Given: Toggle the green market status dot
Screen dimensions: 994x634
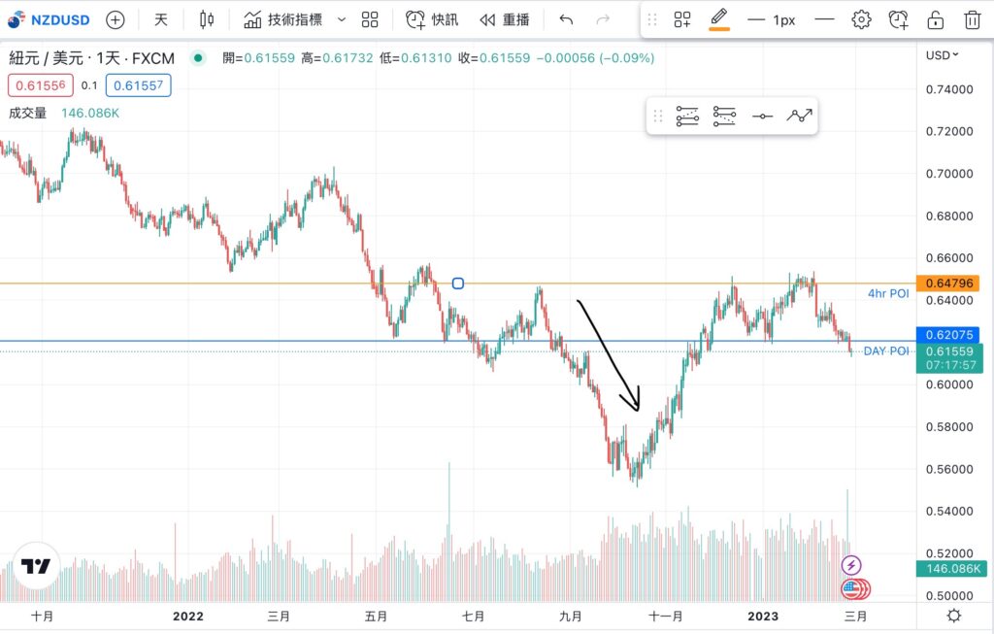Looking at the screenshot, I should [198, 58].
